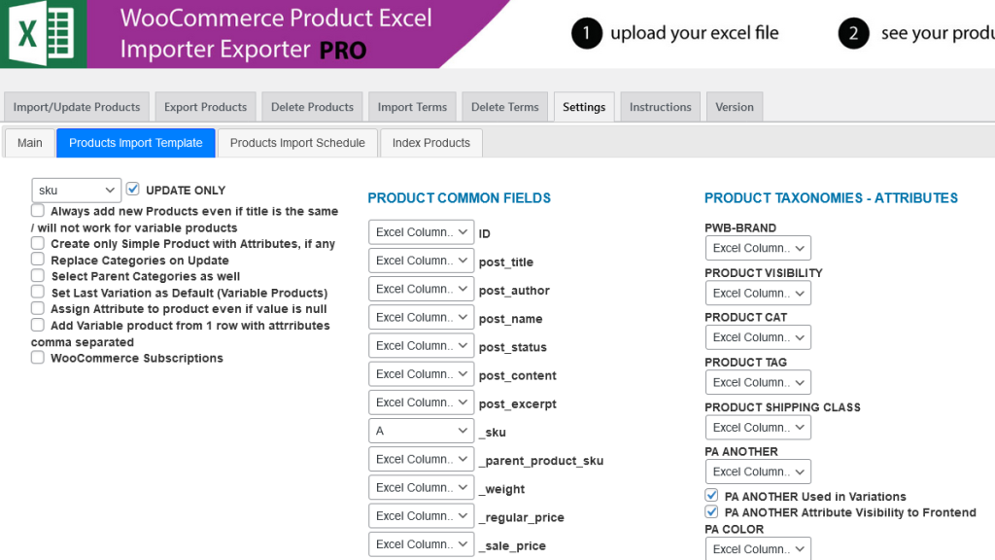Open the Import/Update Products tab
Viewport: 995px width, 560px height.
click(x=77, y=107)
